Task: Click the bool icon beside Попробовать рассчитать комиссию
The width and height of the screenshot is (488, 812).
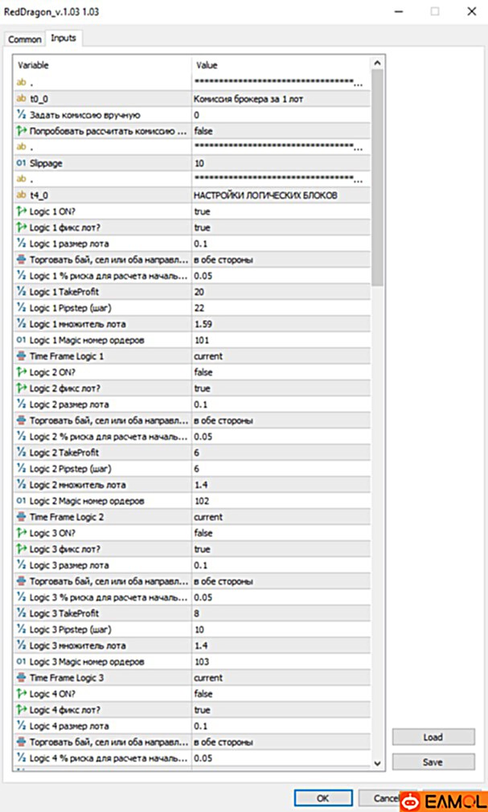Action: 21,130
